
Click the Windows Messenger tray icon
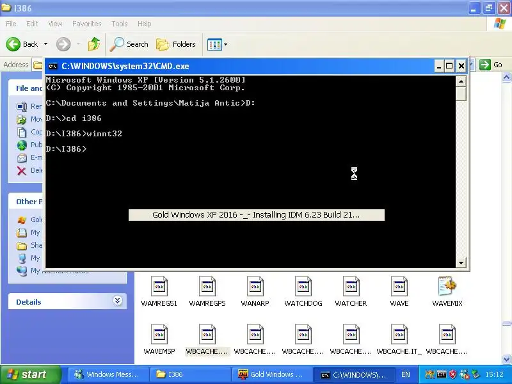click(464, 374)
